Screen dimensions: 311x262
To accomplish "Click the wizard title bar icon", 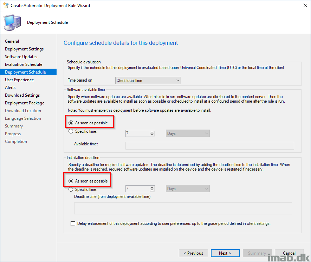I will pos(6,5).
